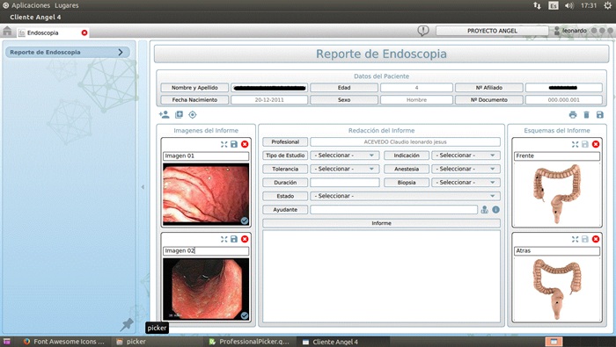Image resolution: width=616 pixels, height=347 pixels.
Task: Click the Informe text area
Action: pos(381,277)
